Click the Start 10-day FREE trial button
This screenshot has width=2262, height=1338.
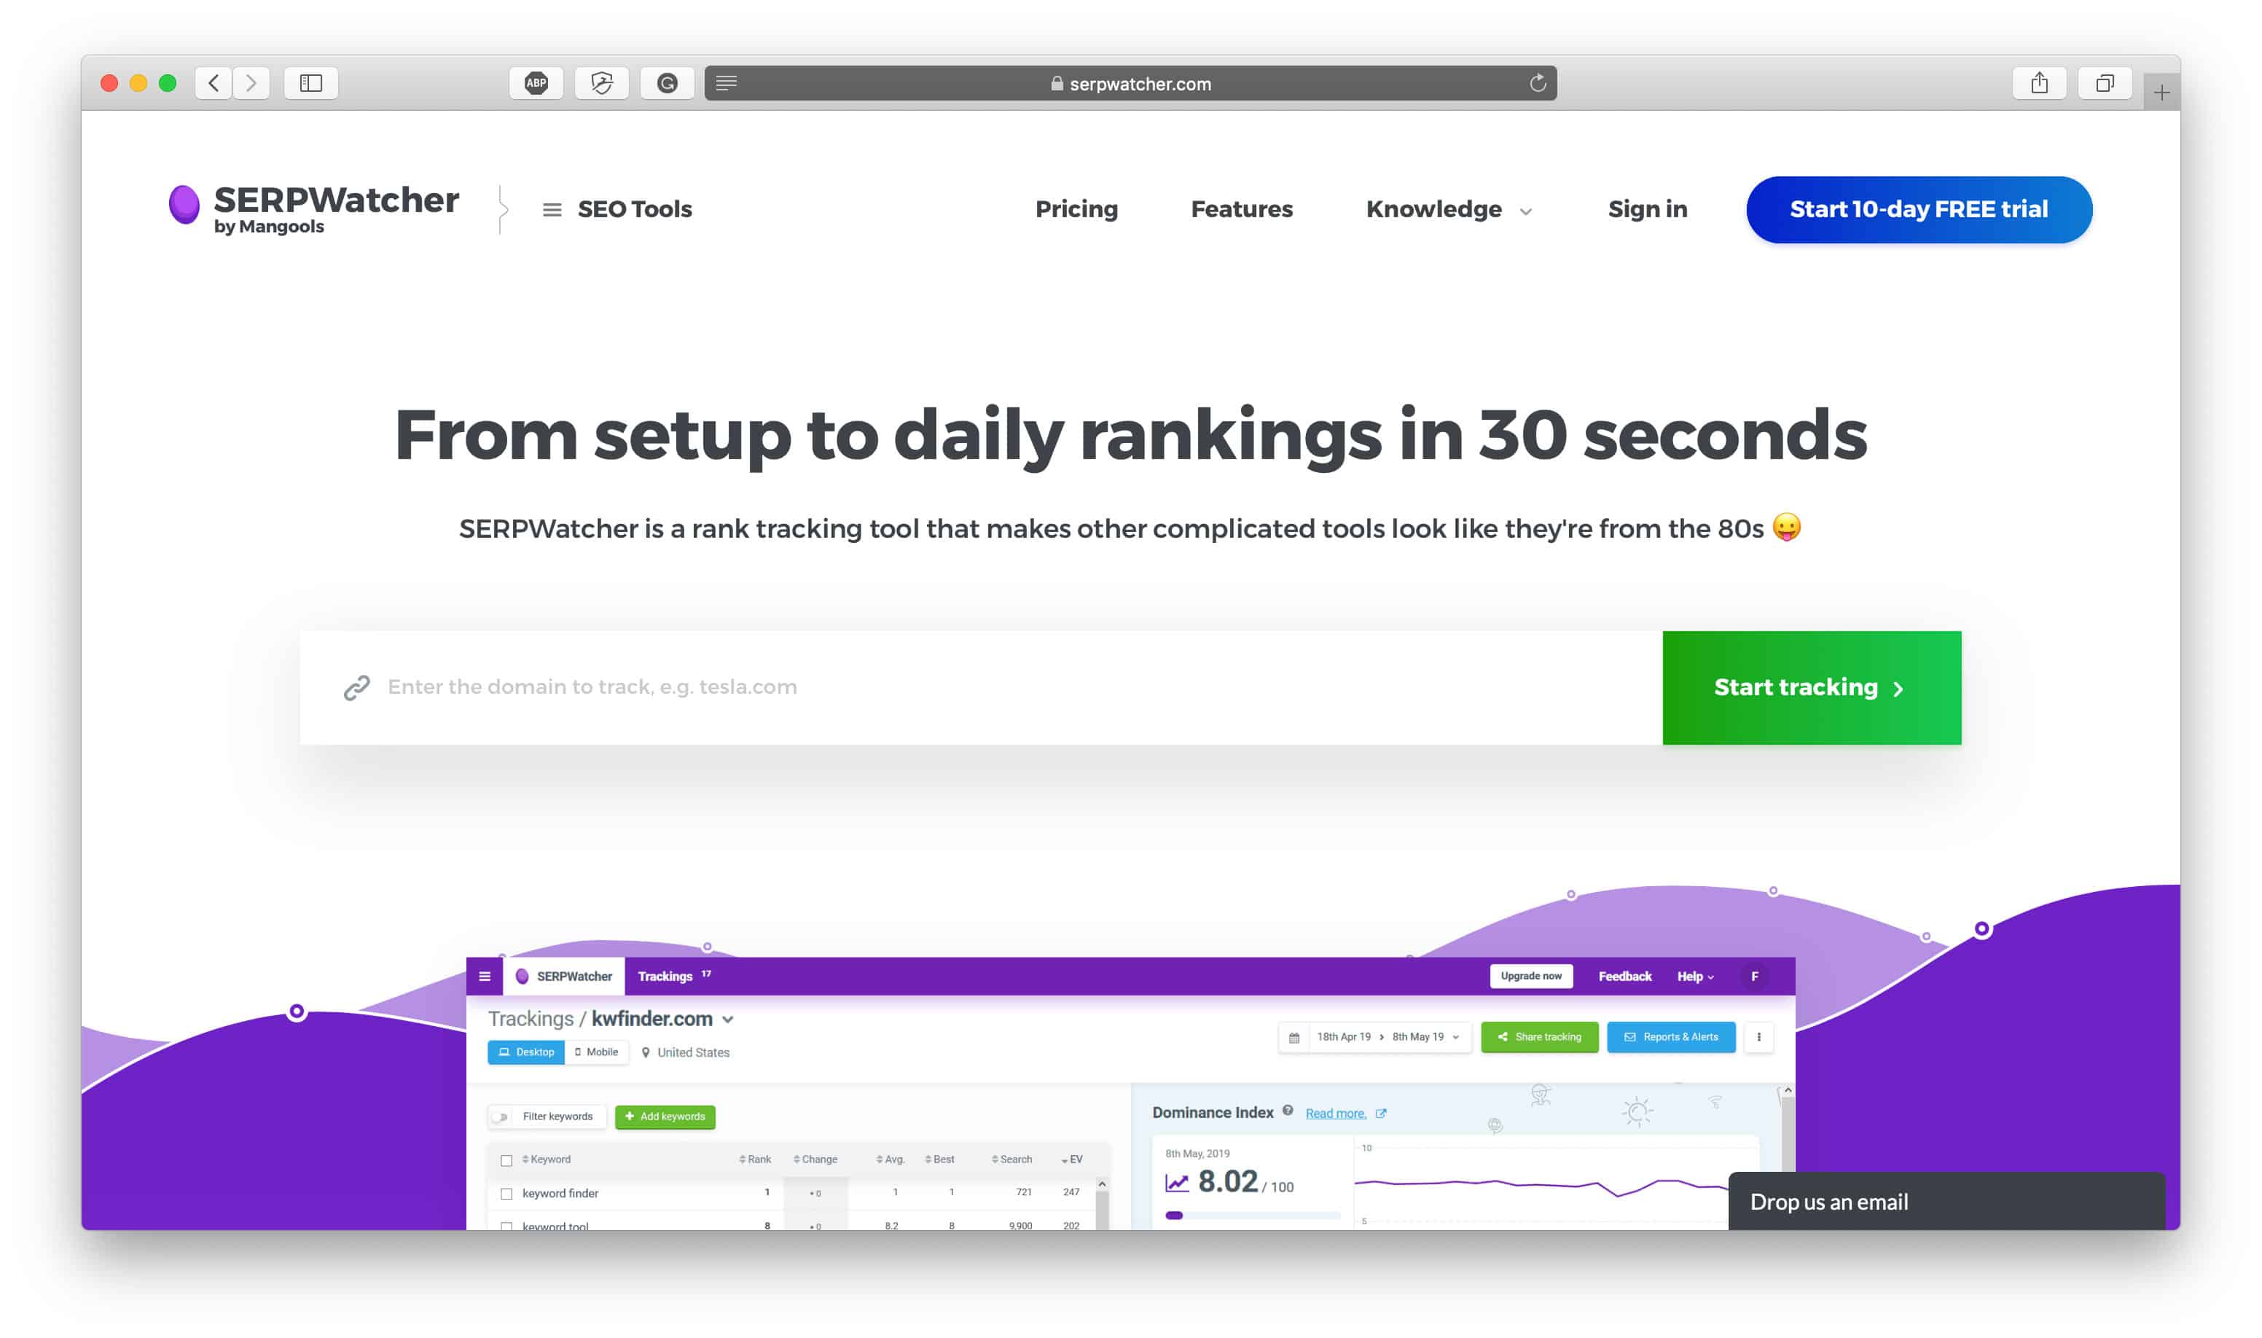click(1918, 208)
